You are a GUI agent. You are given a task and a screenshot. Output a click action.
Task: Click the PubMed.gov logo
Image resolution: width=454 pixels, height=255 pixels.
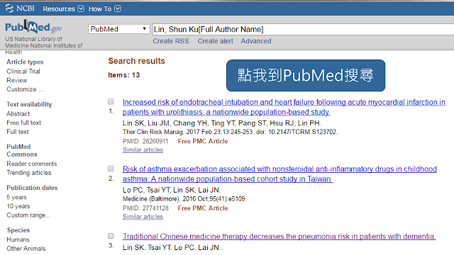coord(33,27)
